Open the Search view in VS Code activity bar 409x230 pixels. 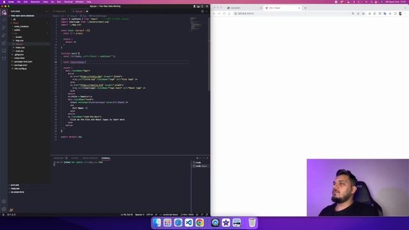4,20
